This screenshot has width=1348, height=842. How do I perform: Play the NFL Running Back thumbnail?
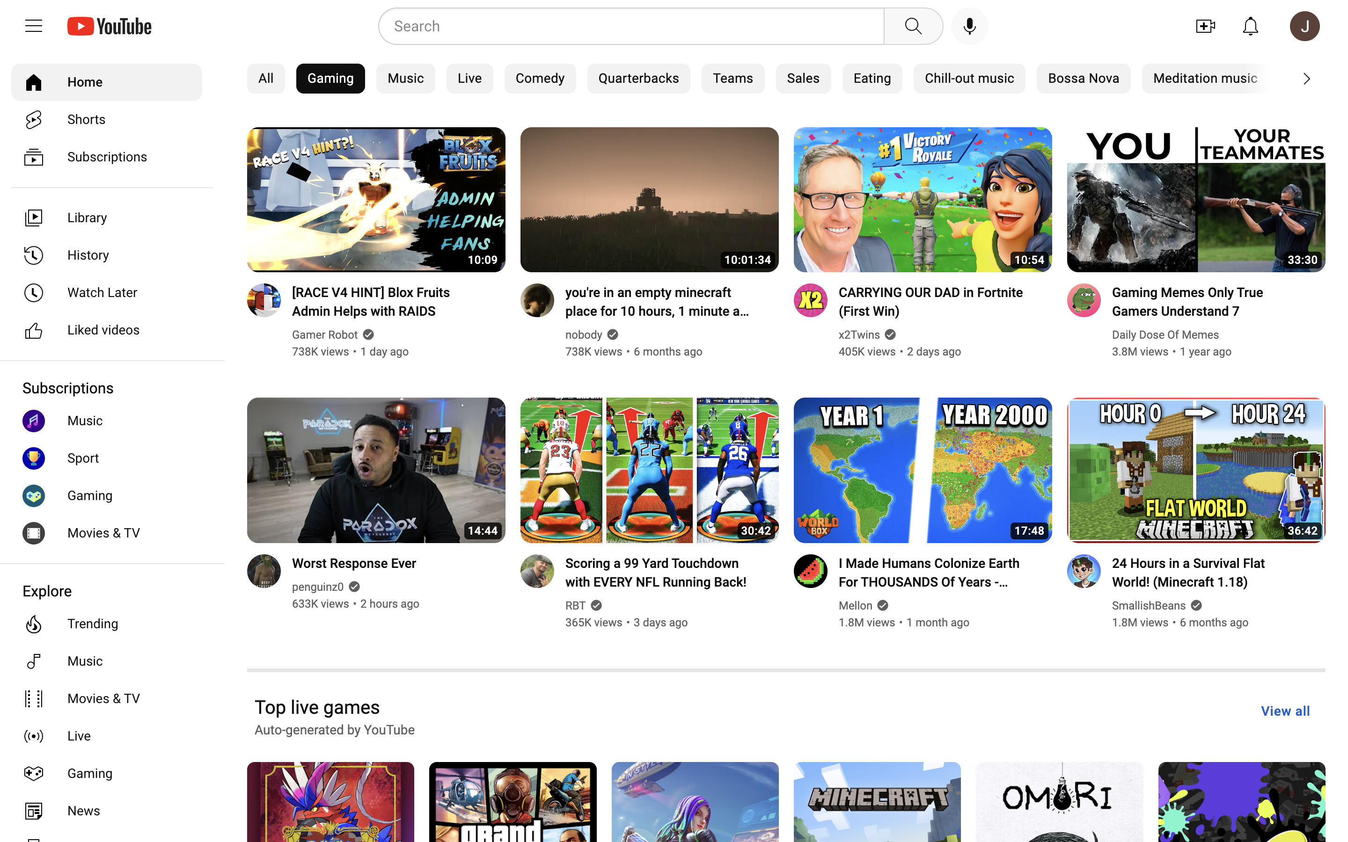[649, 470]
